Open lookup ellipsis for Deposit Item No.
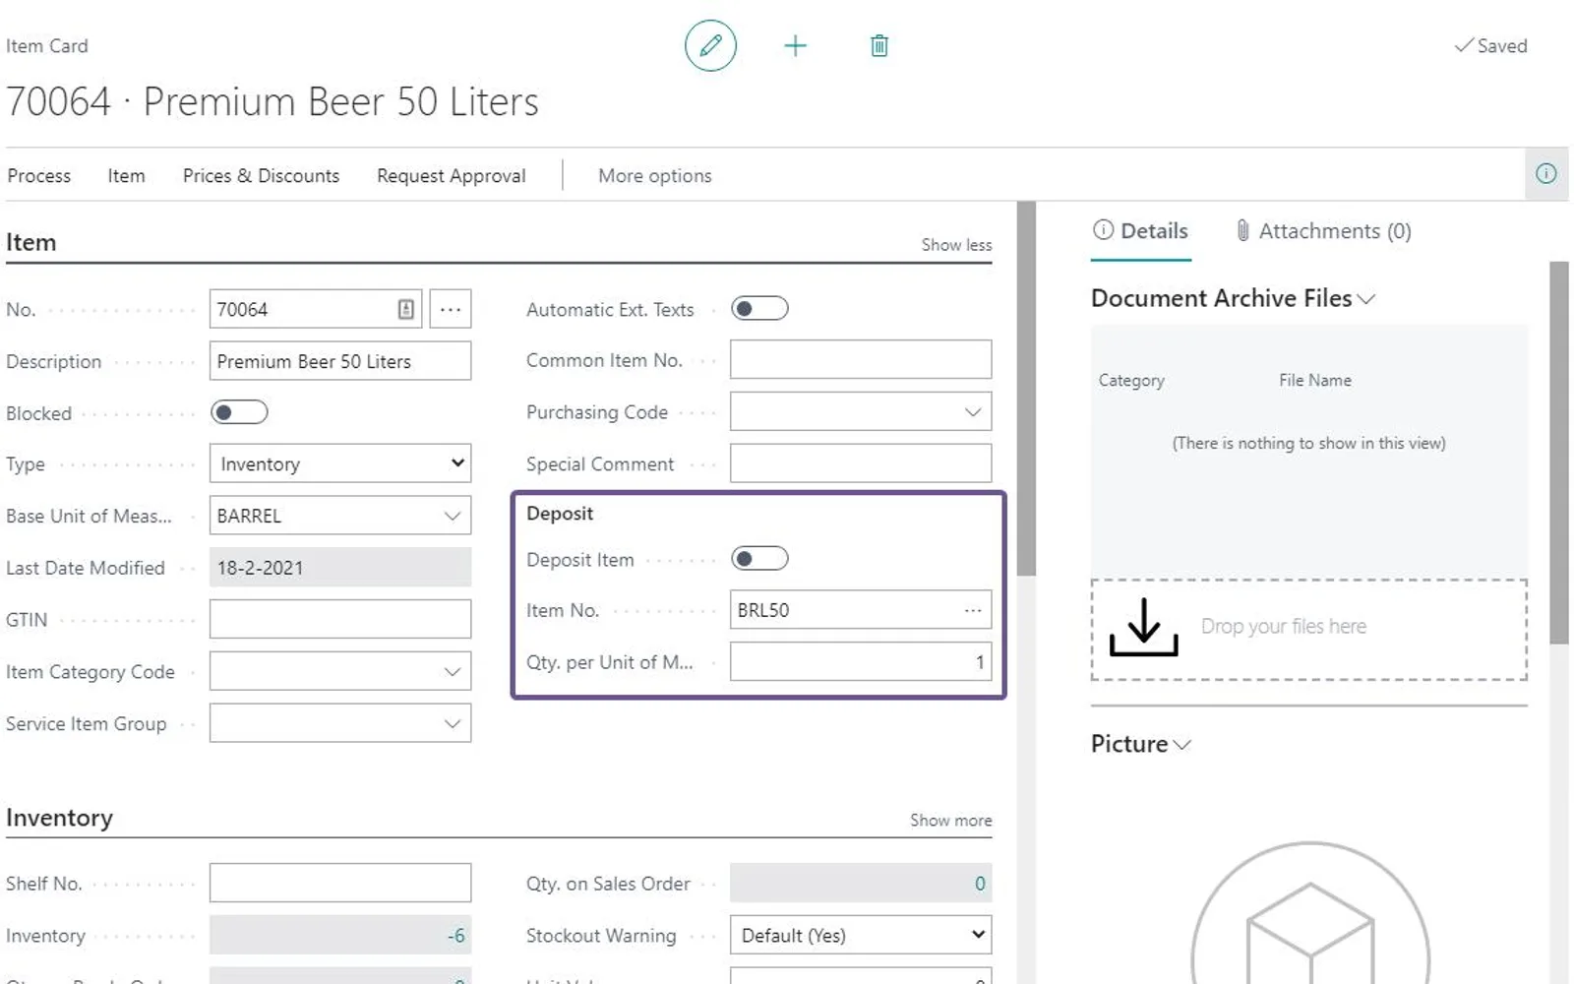Image resolution: width=1574 pixels, height=984 pixels. pyautogui.click(x=973, y=610)
